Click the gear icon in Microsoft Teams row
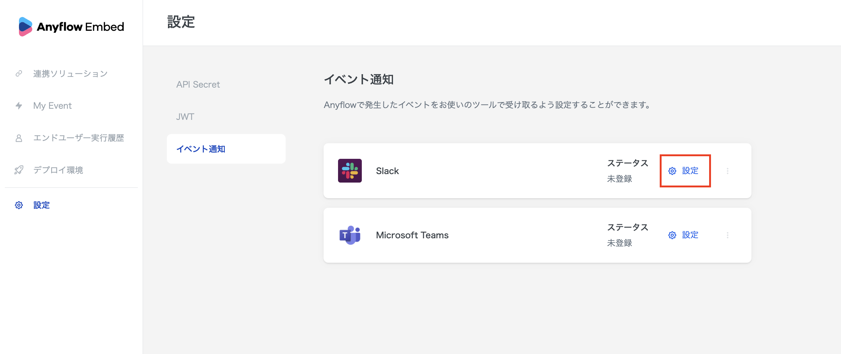Image resolution: width=841 pixels, height=354 pixels. point(672,235)
